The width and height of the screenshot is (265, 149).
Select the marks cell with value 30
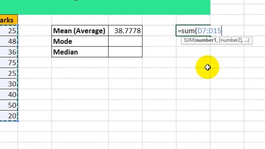(x=9, y=84)
